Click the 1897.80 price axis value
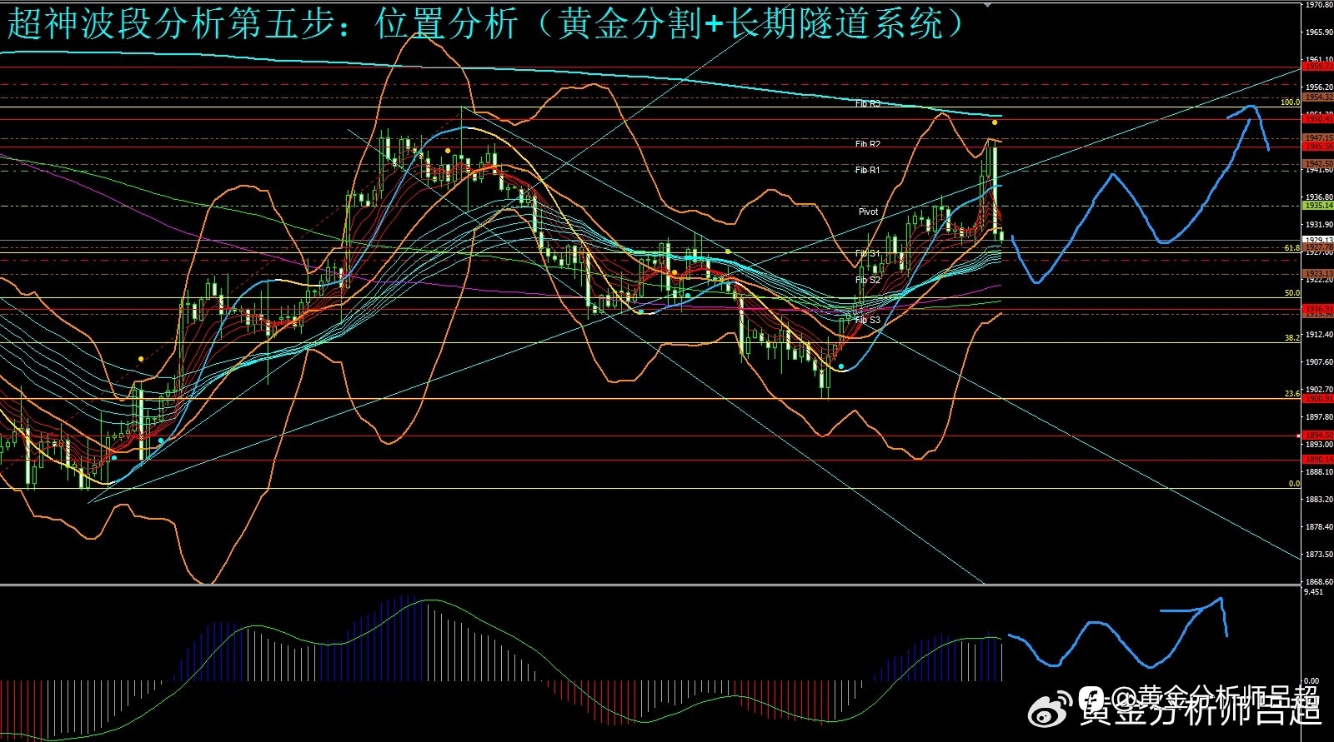1334x742 pixels. click(1319, 417)
